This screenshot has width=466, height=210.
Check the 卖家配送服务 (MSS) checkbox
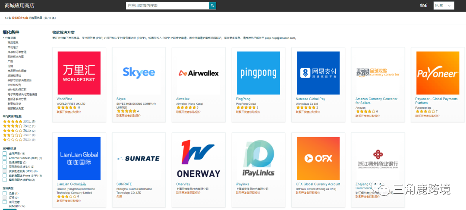[4, 171]
